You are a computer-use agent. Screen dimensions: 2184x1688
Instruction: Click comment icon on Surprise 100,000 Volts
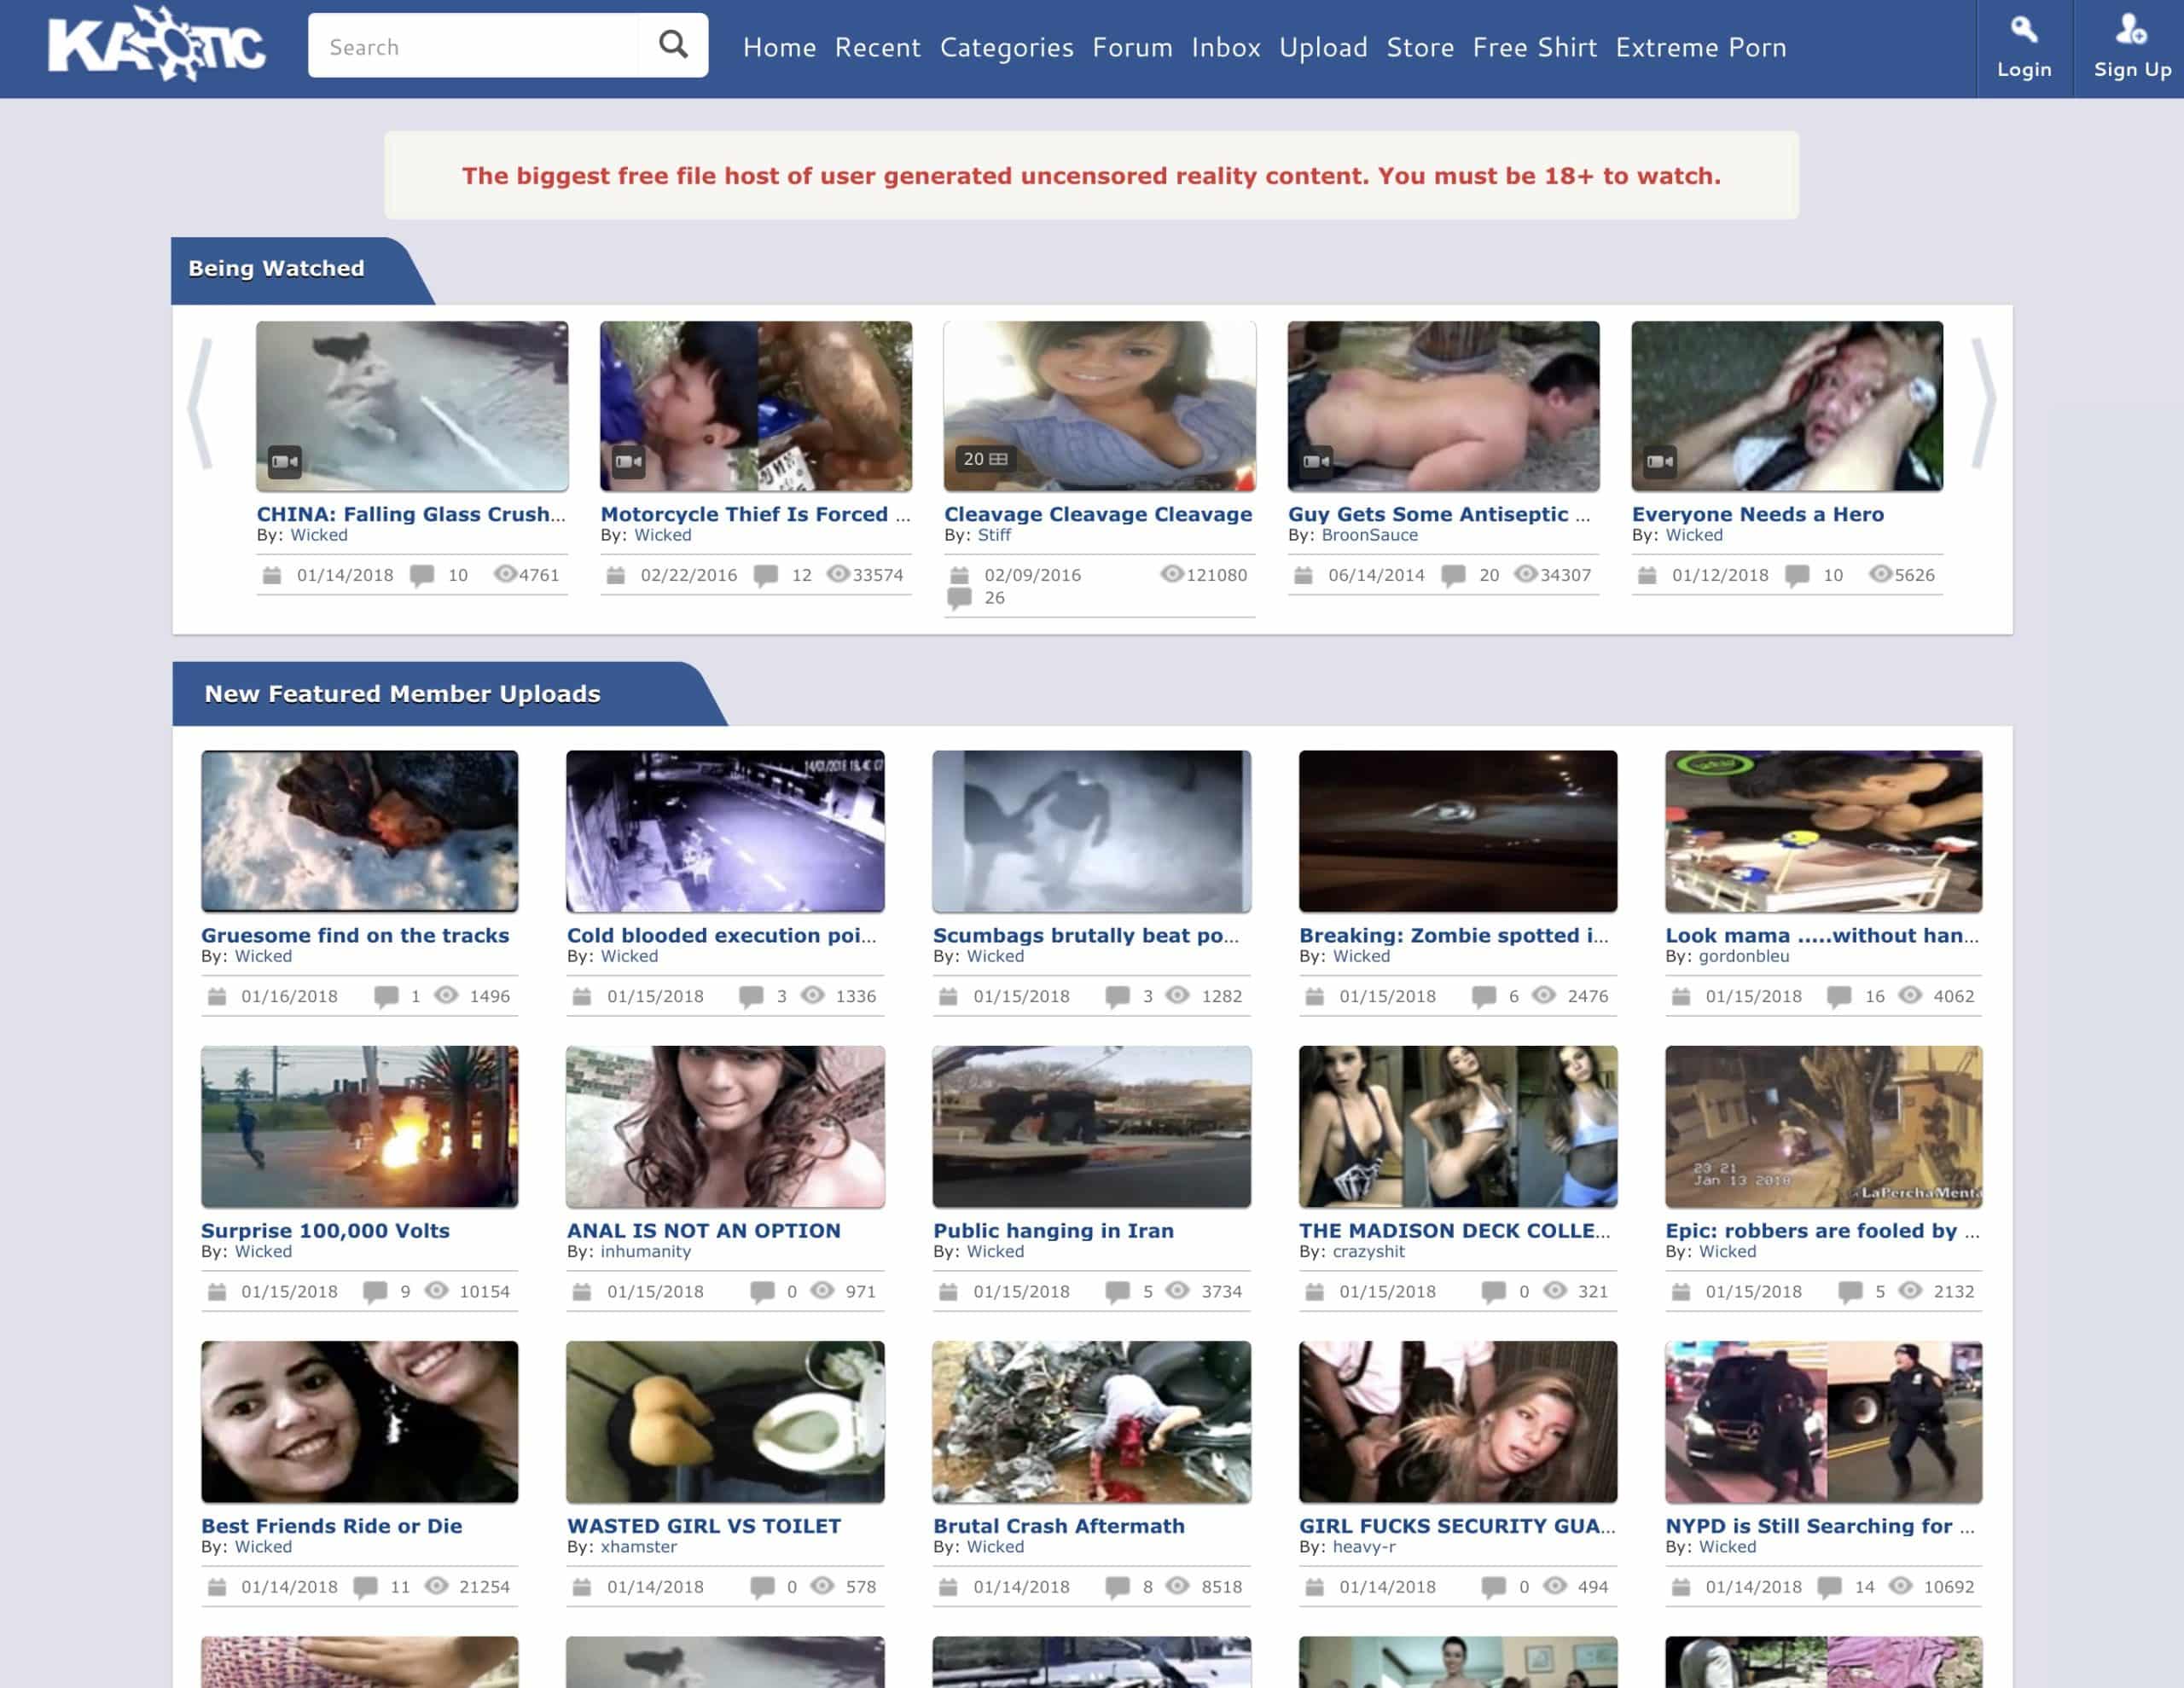(x=375, y=1291)
